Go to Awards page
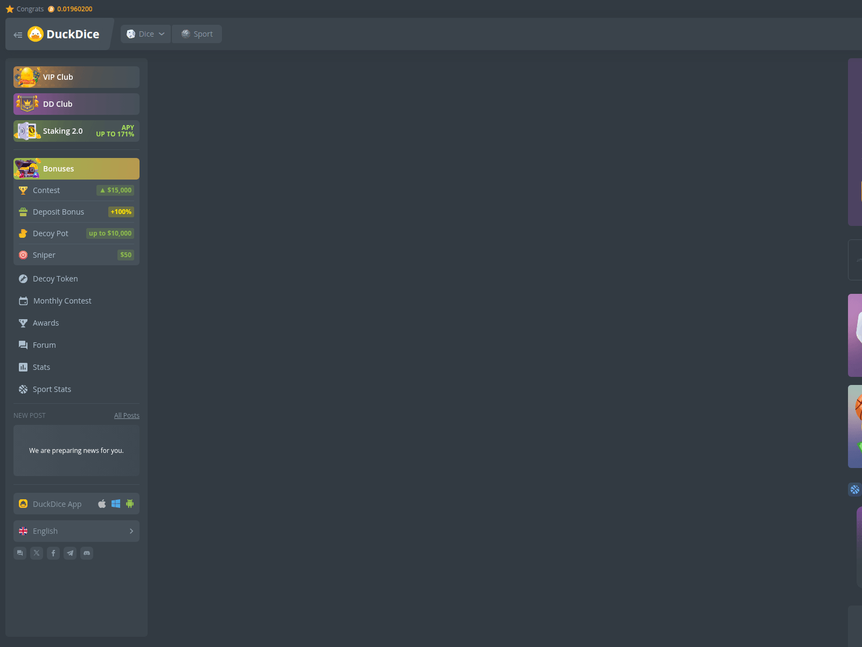Image resolution: width=862 pixels, height=647 pixels. click(x=77, y=323)
